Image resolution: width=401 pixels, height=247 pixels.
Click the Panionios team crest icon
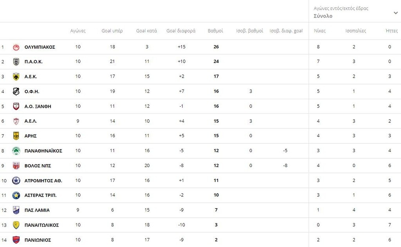coord(16,240)
